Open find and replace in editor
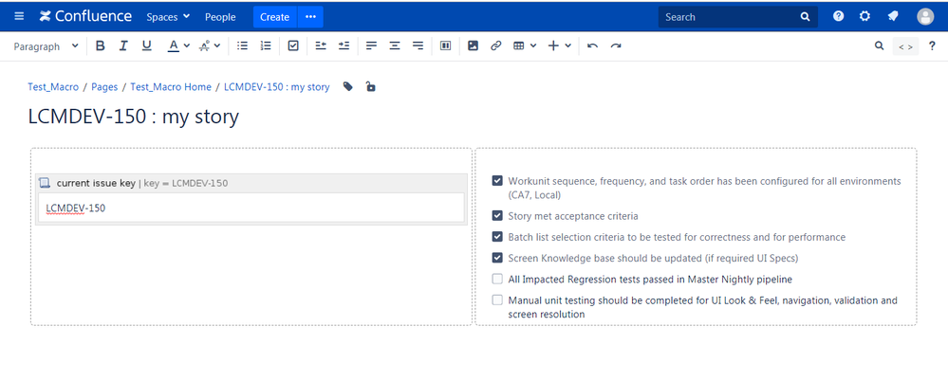Screen dimensions: 948x381 click(x=879, y=45)
